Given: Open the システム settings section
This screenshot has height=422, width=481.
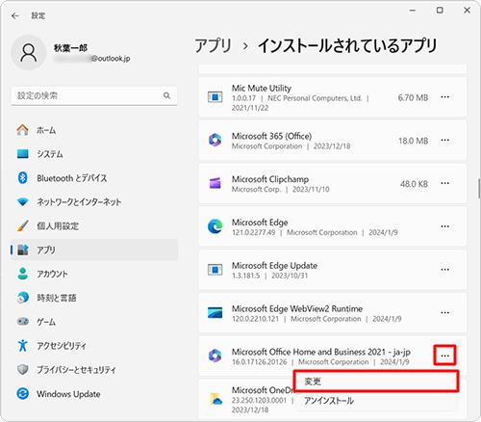Looking at the screenshot, I should point(94,154).
